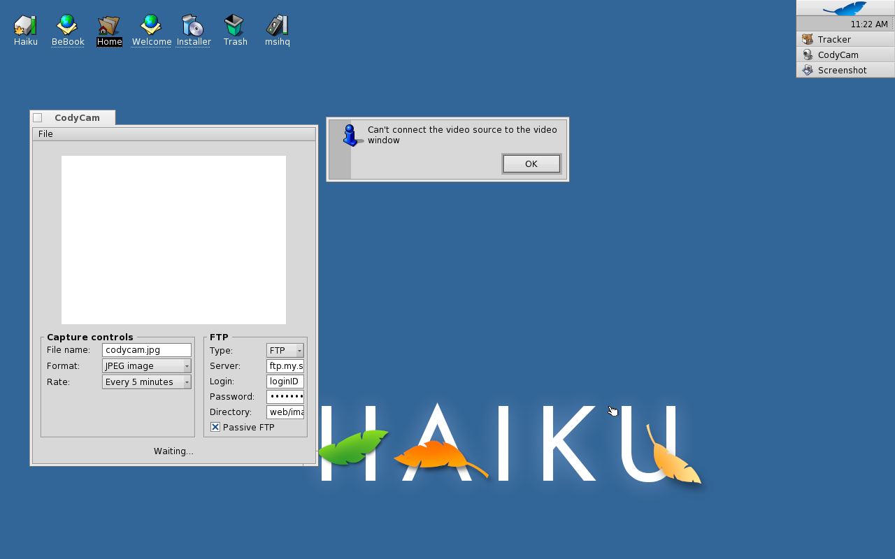Close the CodyCam window via tab box
Screen dimensions: 895x559
click(x=38, y=117)
